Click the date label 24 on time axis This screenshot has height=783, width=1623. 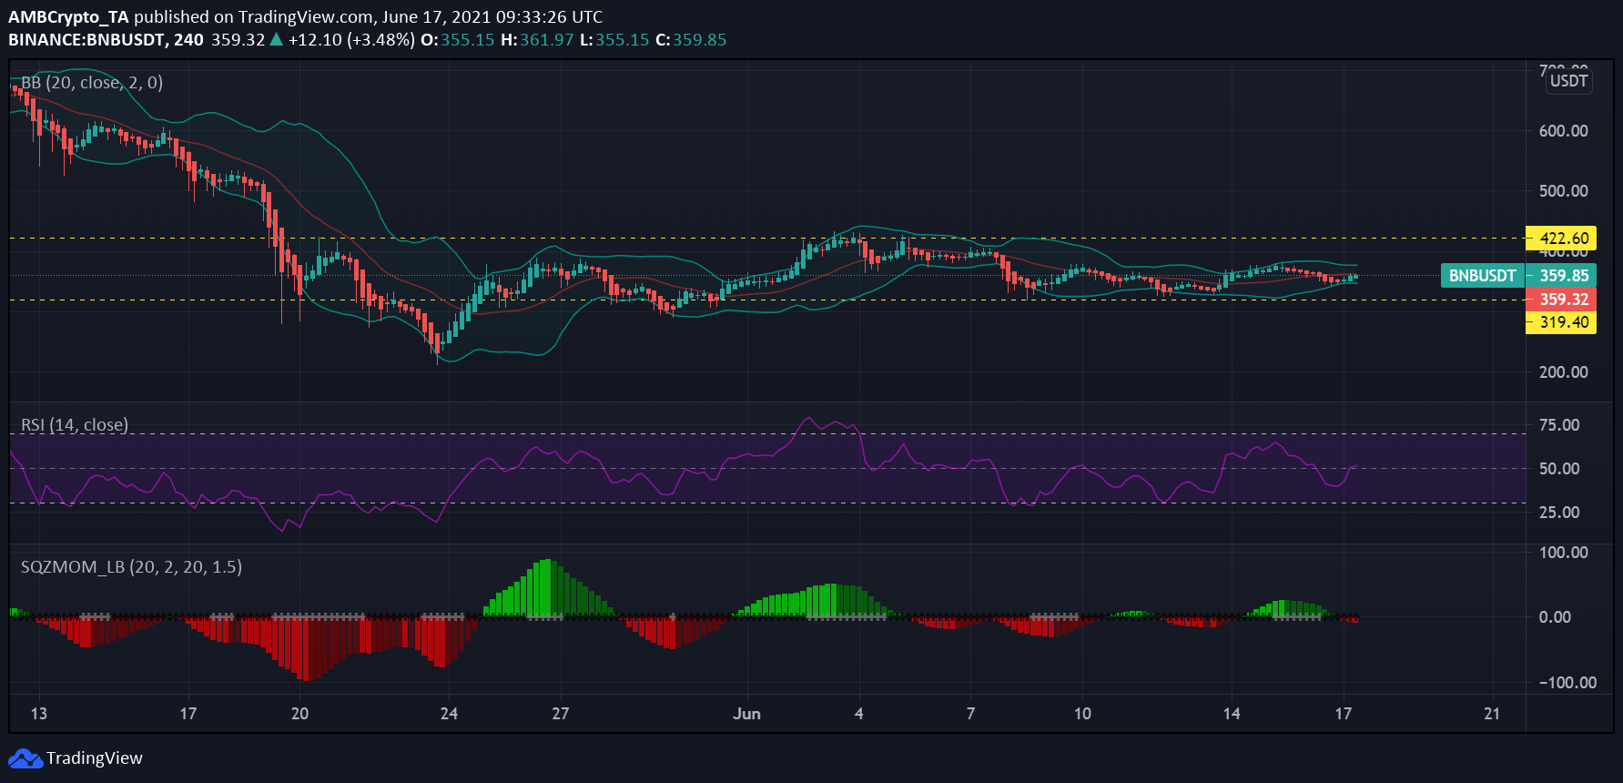449,714
